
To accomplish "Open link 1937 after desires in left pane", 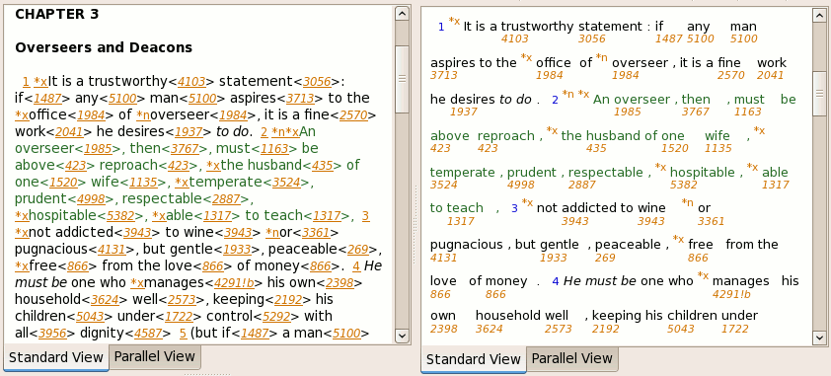I will point(189,132).
